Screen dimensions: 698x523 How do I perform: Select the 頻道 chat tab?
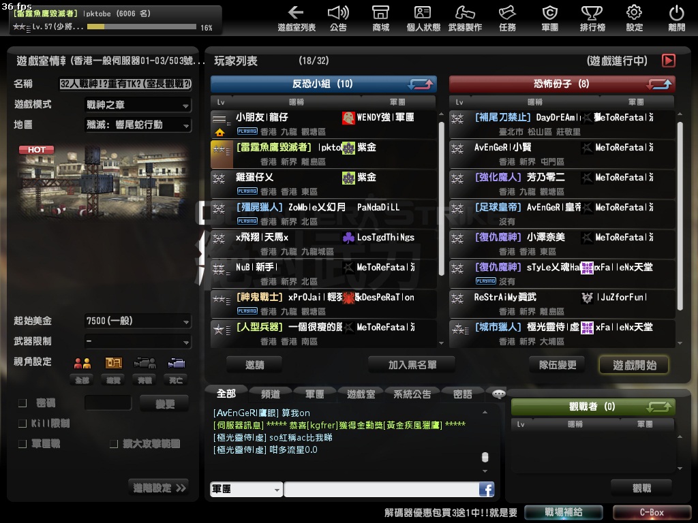[270, 394]
